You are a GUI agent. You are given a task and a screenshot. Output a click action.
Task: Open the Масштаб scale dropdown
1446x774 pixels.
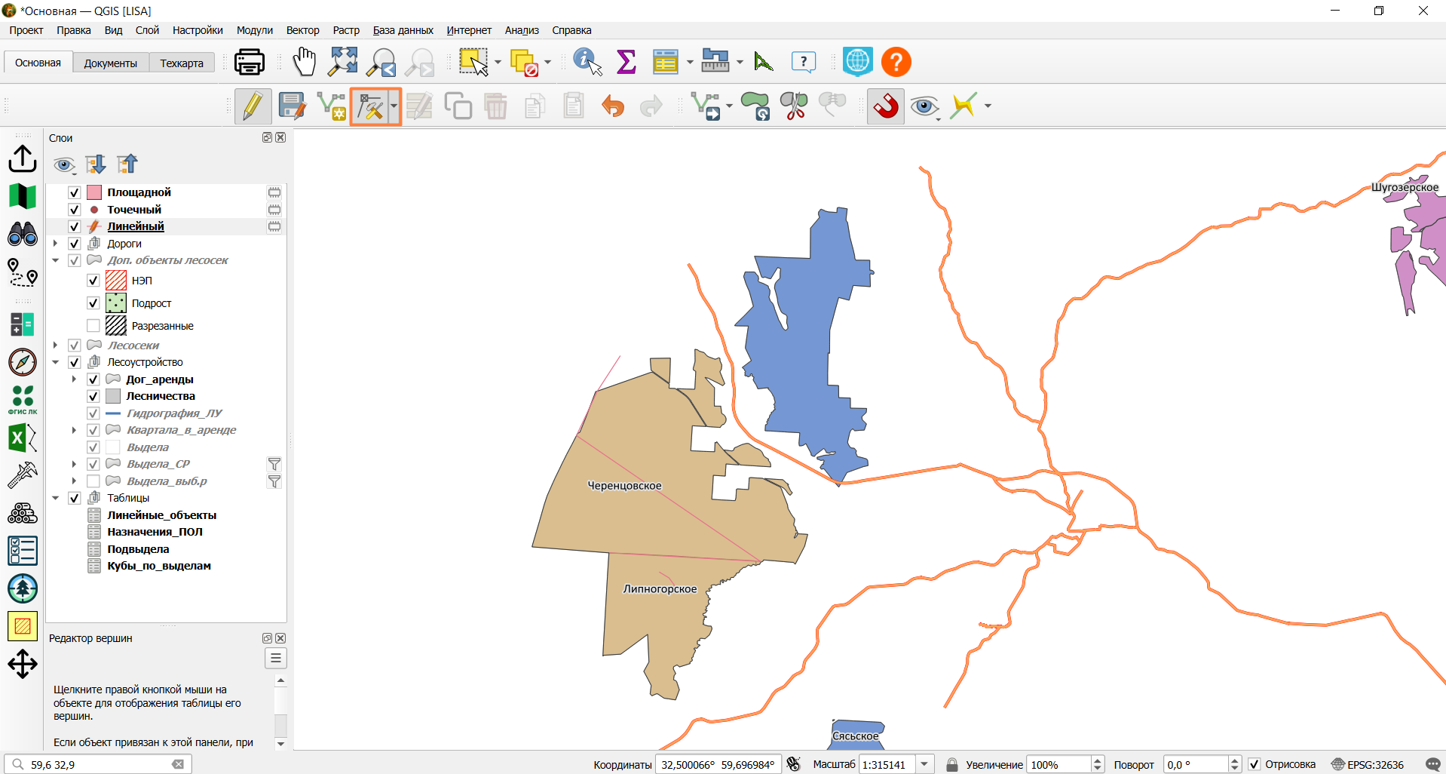click(924, 764)
